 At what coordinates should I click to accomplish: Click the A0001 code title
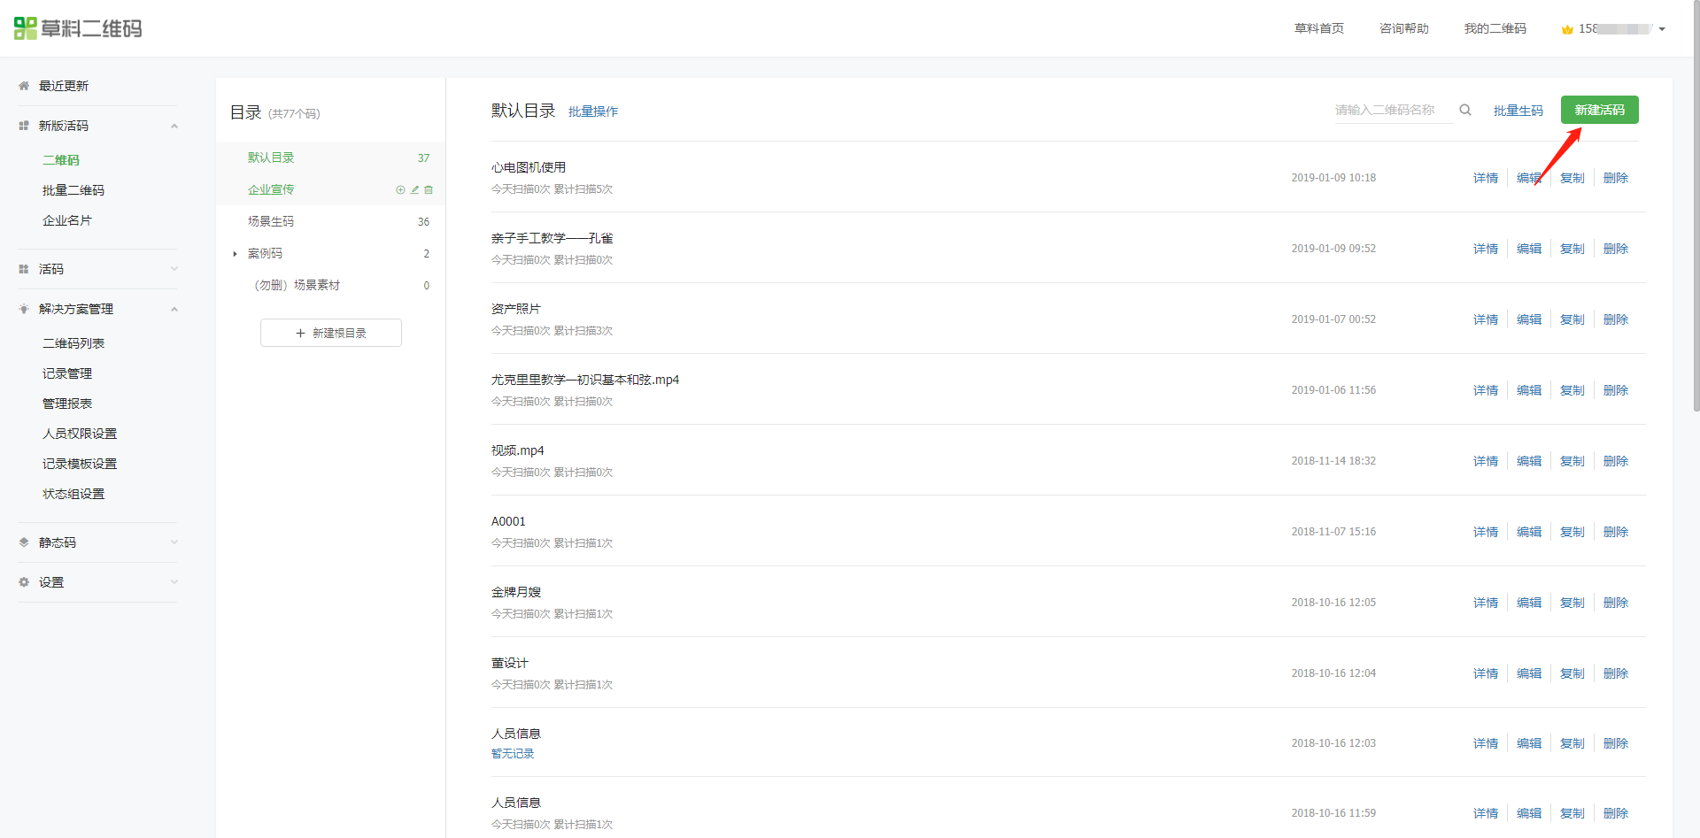508,521
